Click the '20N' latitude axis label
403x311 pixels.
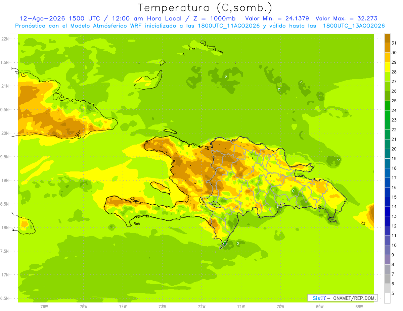[5, 133]
